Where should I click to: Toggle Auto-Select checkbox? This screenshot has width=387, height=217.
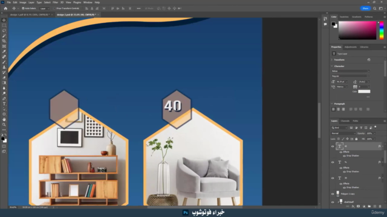[x=23, y=8]
